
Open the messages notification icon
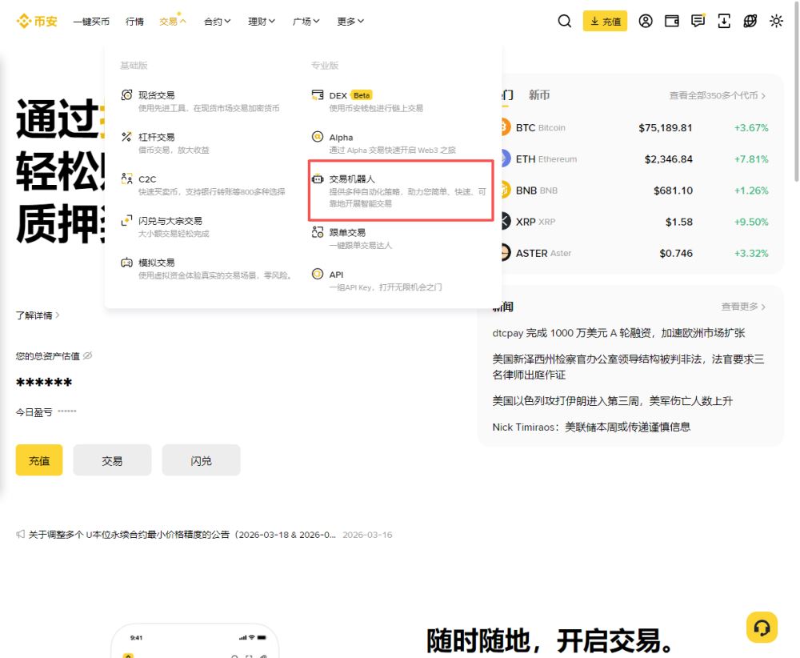pos(697,21)
